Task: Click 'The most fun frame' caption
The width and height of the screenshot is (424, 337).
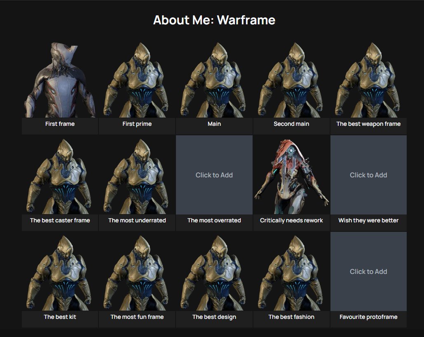Action: [x=137, y=317]
